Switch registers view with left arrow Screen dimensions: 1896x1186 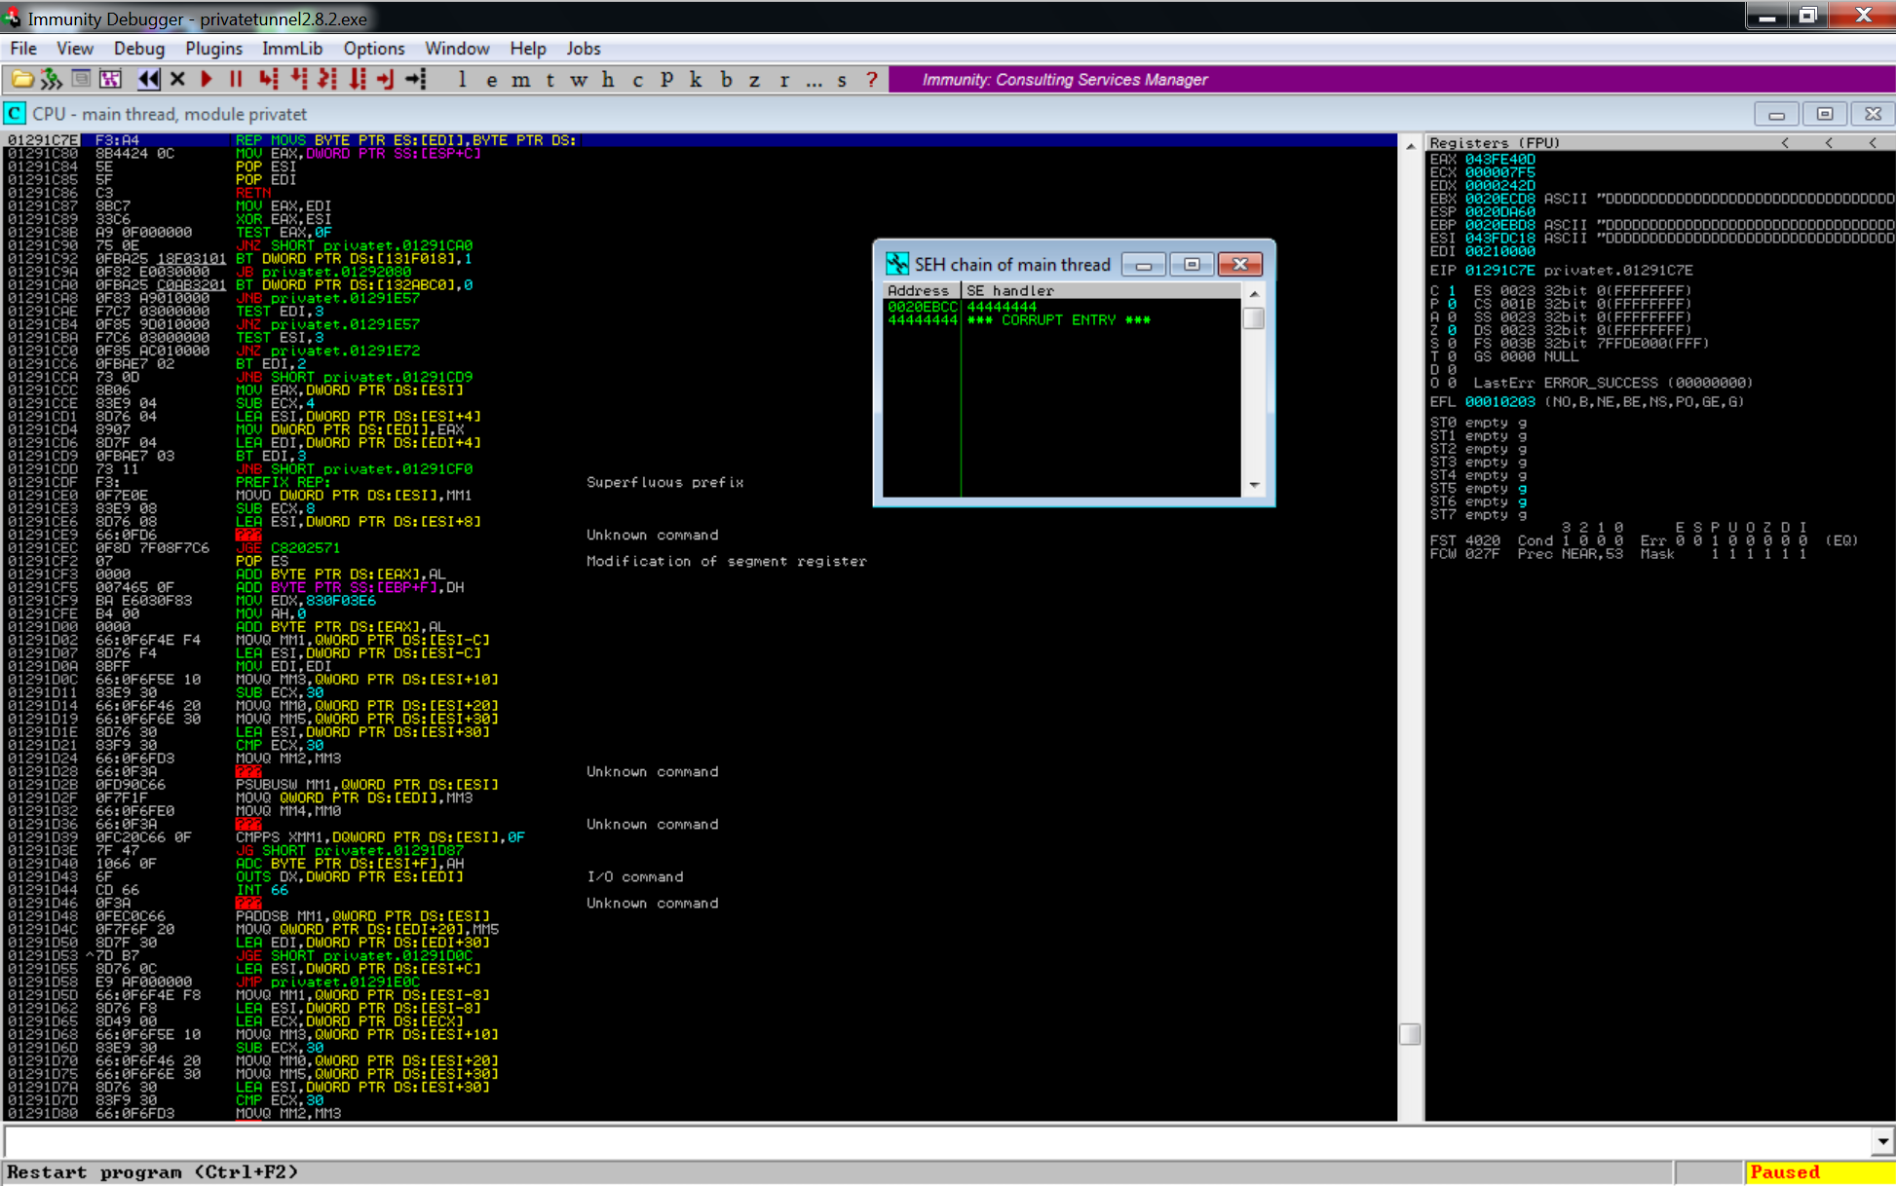click(1785, 143)
